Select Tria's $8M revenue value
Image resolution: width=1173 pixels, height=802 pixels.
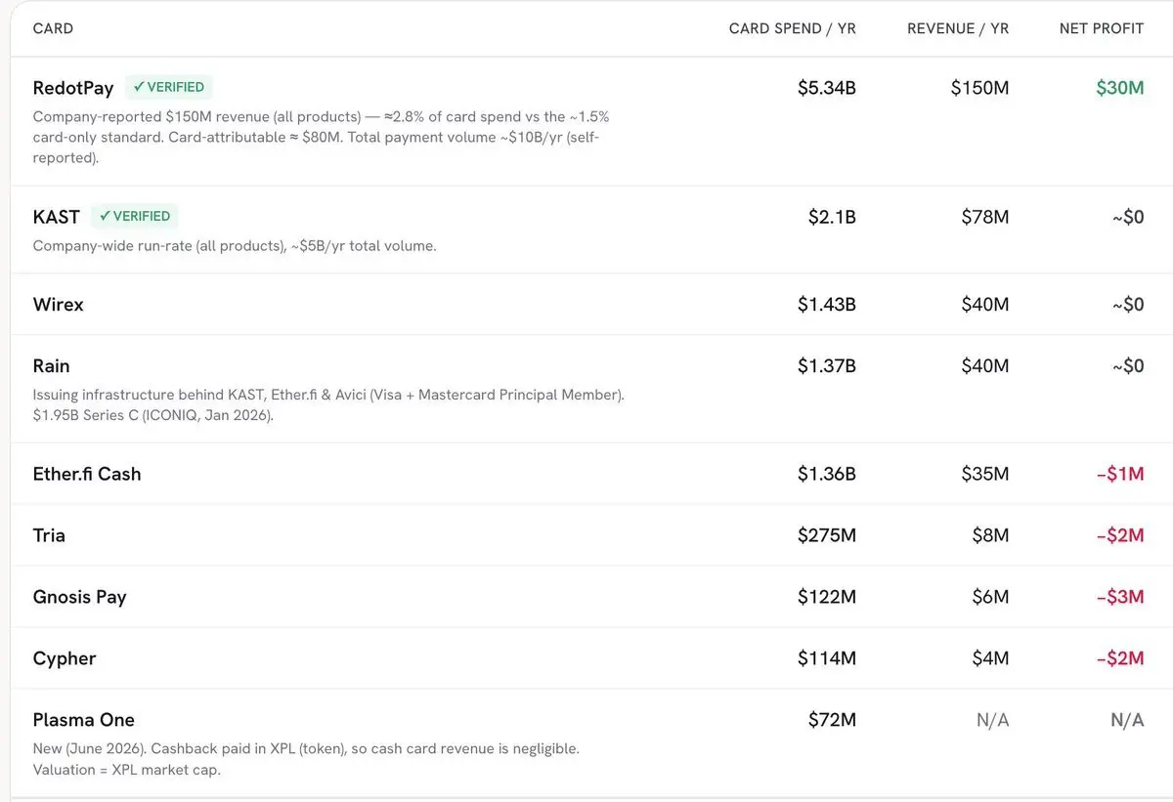pos(991,535)
